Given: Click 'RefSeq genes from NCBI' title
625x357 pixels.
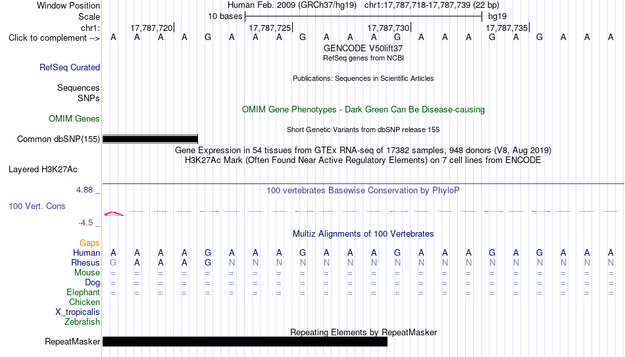Looking at the screenshot, I should tap(363, 58).
